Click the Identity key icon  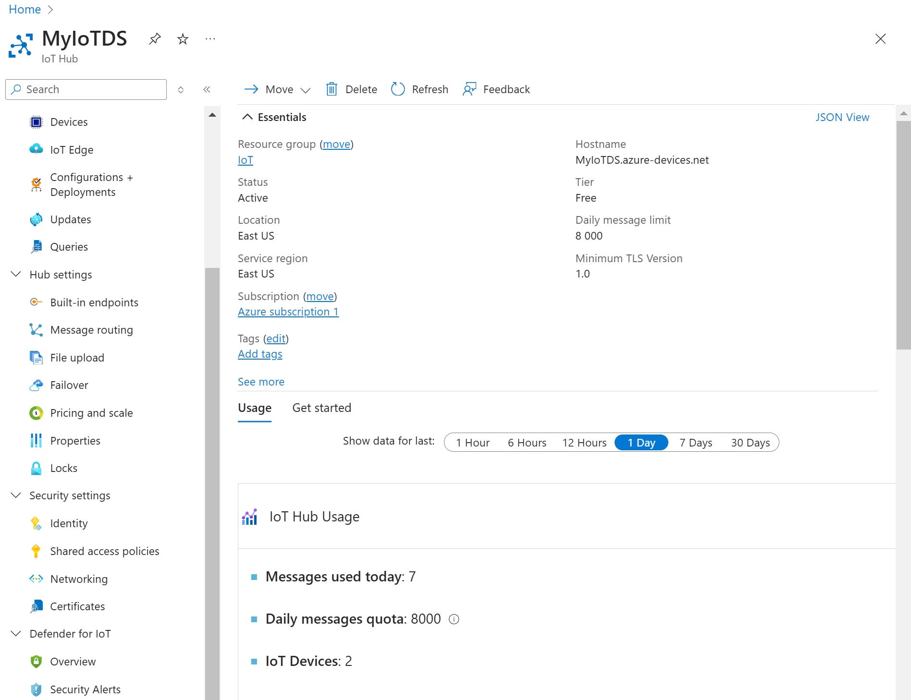[36, 523]
